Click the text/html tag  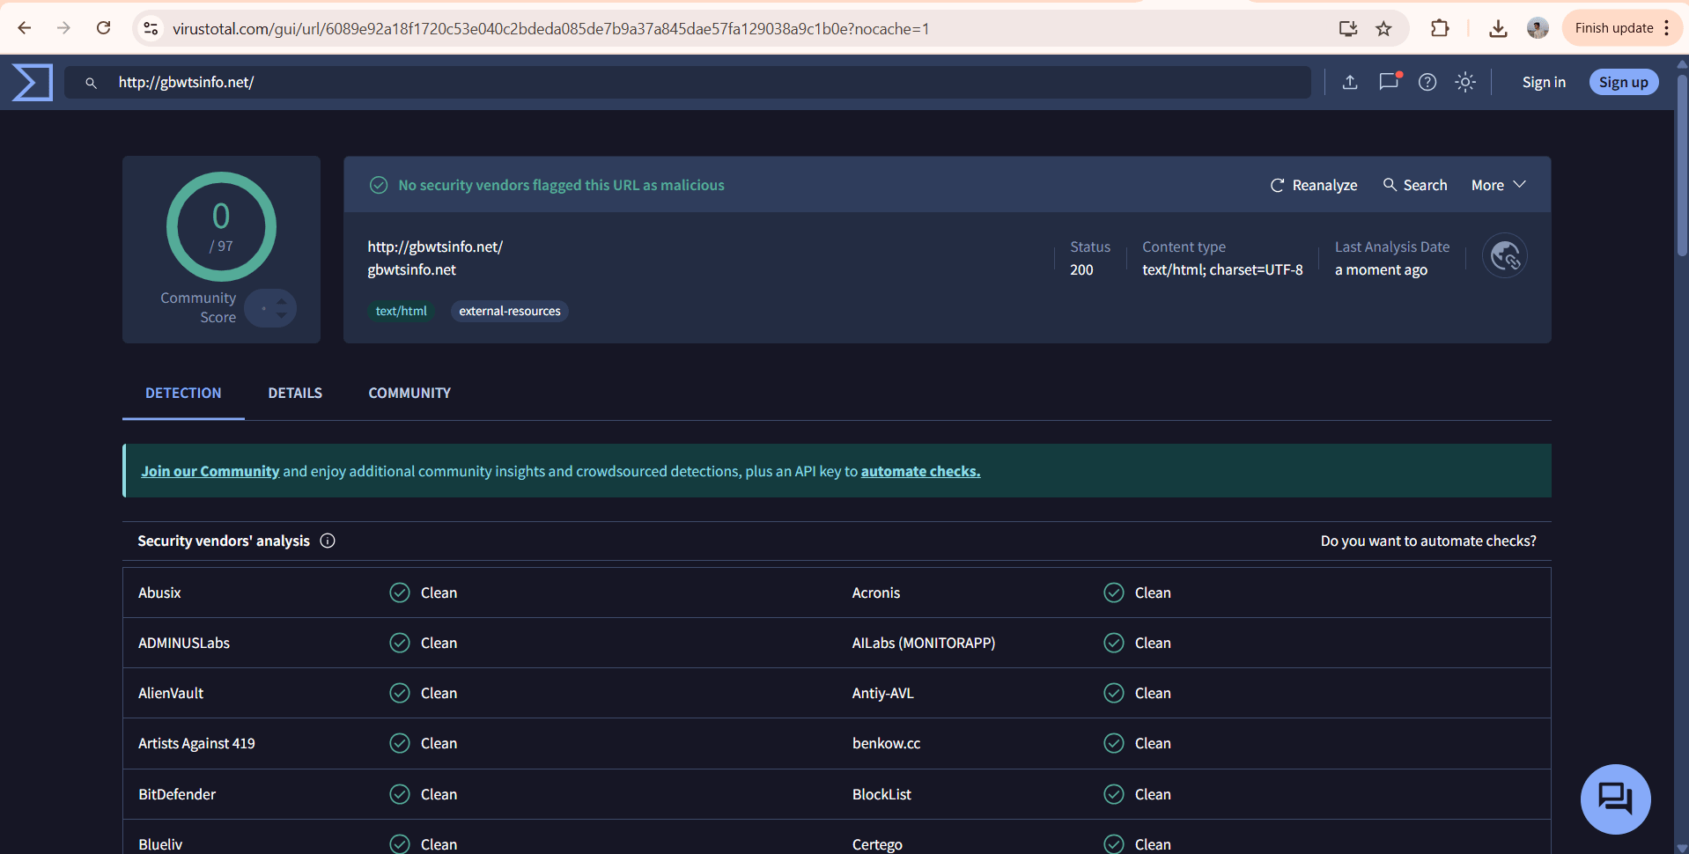pyautogui.click(x=401, y=311)
